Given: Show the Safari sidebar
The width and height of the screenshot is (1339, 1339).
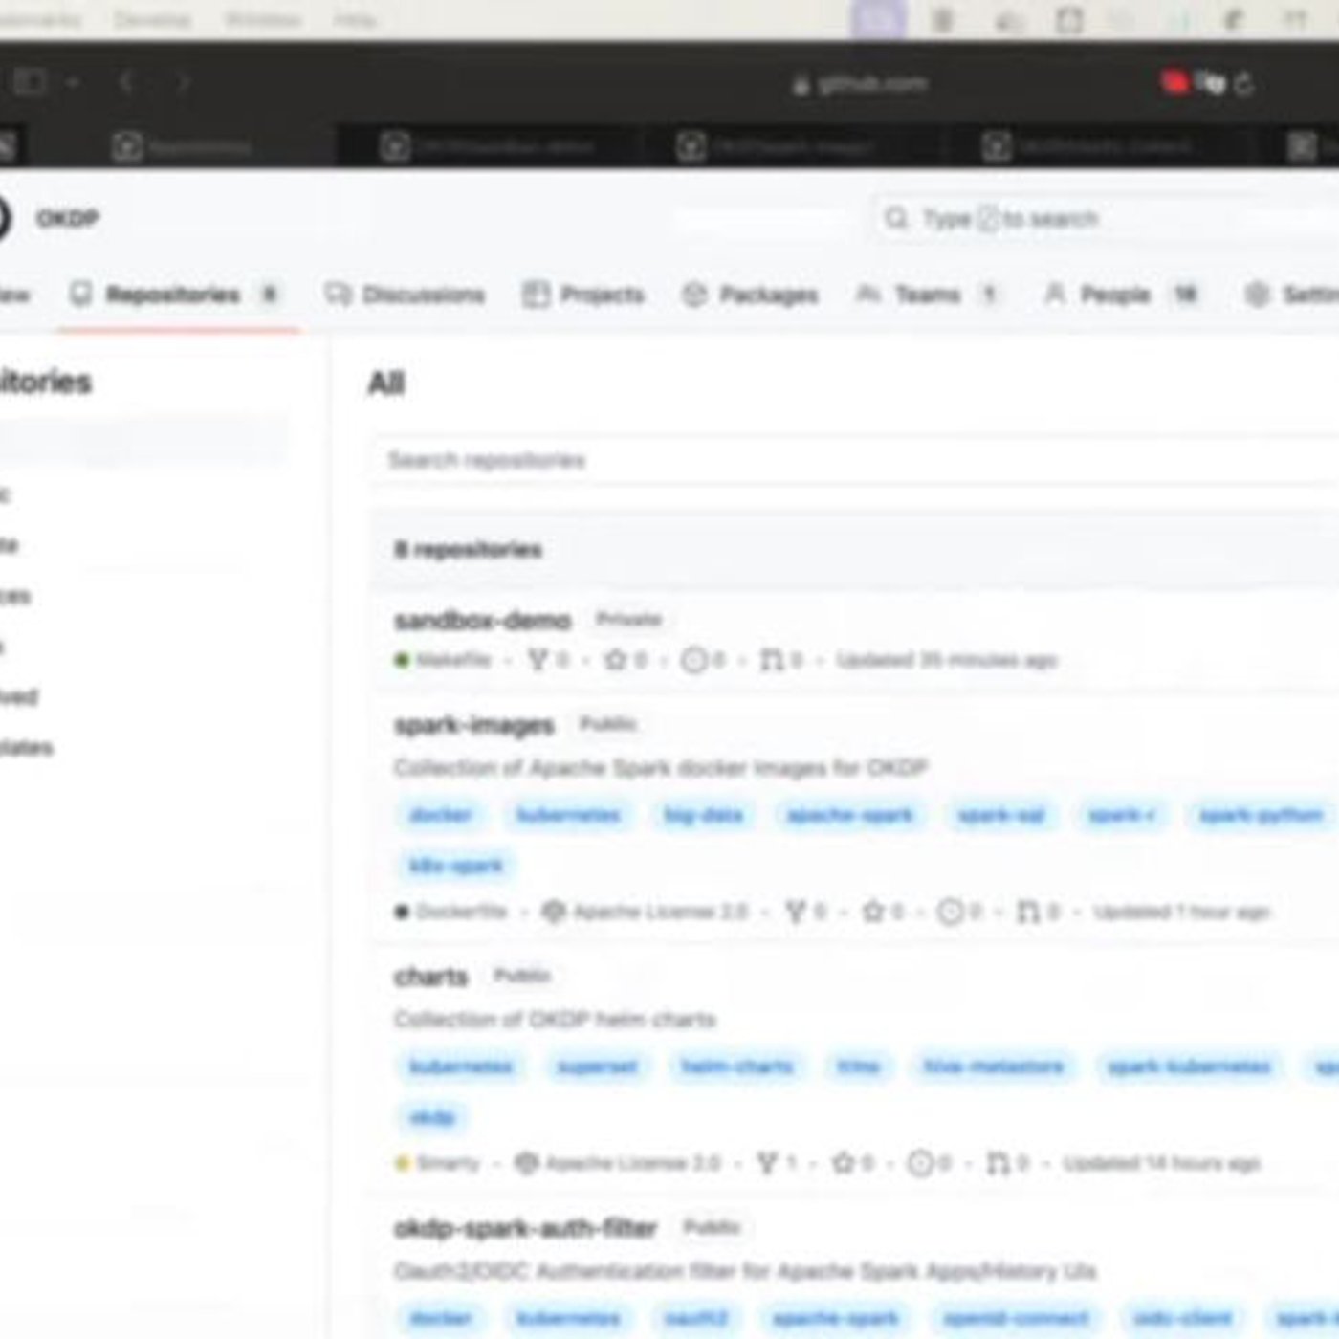Looking at the screenshot, I should point(30,82).
